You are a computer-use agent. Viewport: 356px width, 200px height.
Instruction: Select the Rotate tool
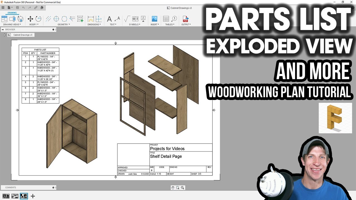[x=38, y=19]
